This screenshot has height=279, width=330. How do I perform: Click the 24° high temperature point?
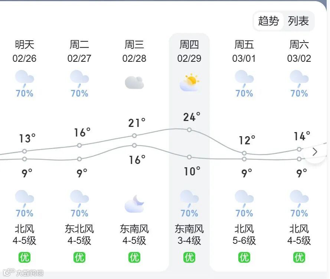(x=189, y=130)
